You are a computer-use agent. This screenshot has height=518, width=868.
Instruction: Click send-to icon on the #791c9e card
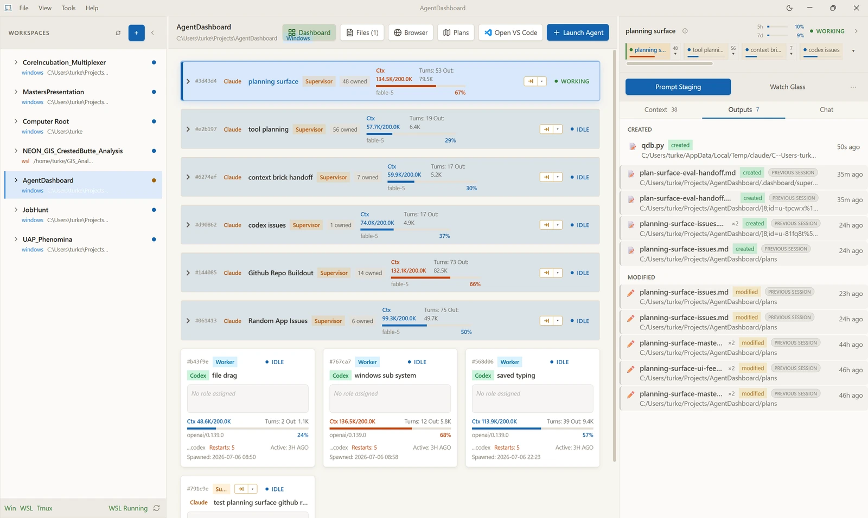[241, 489]
